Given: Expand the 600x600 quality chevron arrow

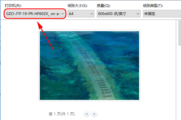Looking at the screenshot, I should (138, 14).
